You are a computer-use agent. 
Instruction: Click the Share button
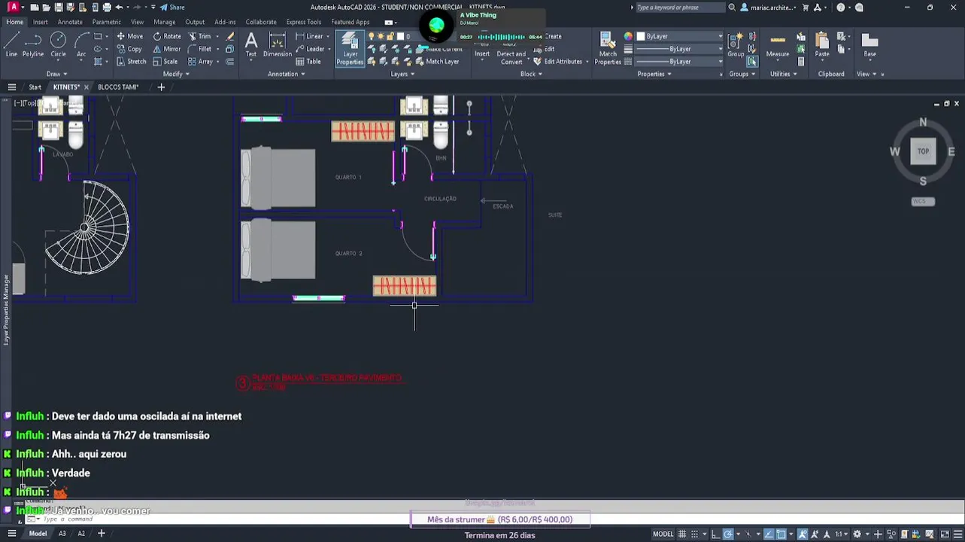coord(172,8)
